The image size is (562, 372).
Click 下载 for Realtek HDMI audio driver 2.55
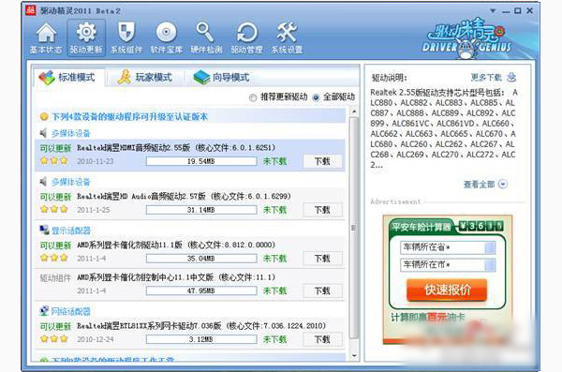click(x=322, y=161)
